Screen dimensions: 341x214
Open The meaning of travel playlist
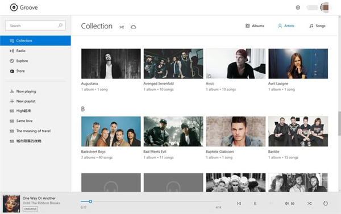point(35,131)
